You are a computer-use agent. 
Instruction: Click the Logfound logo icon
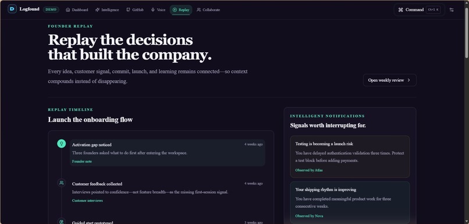click(x=12, y=9)
